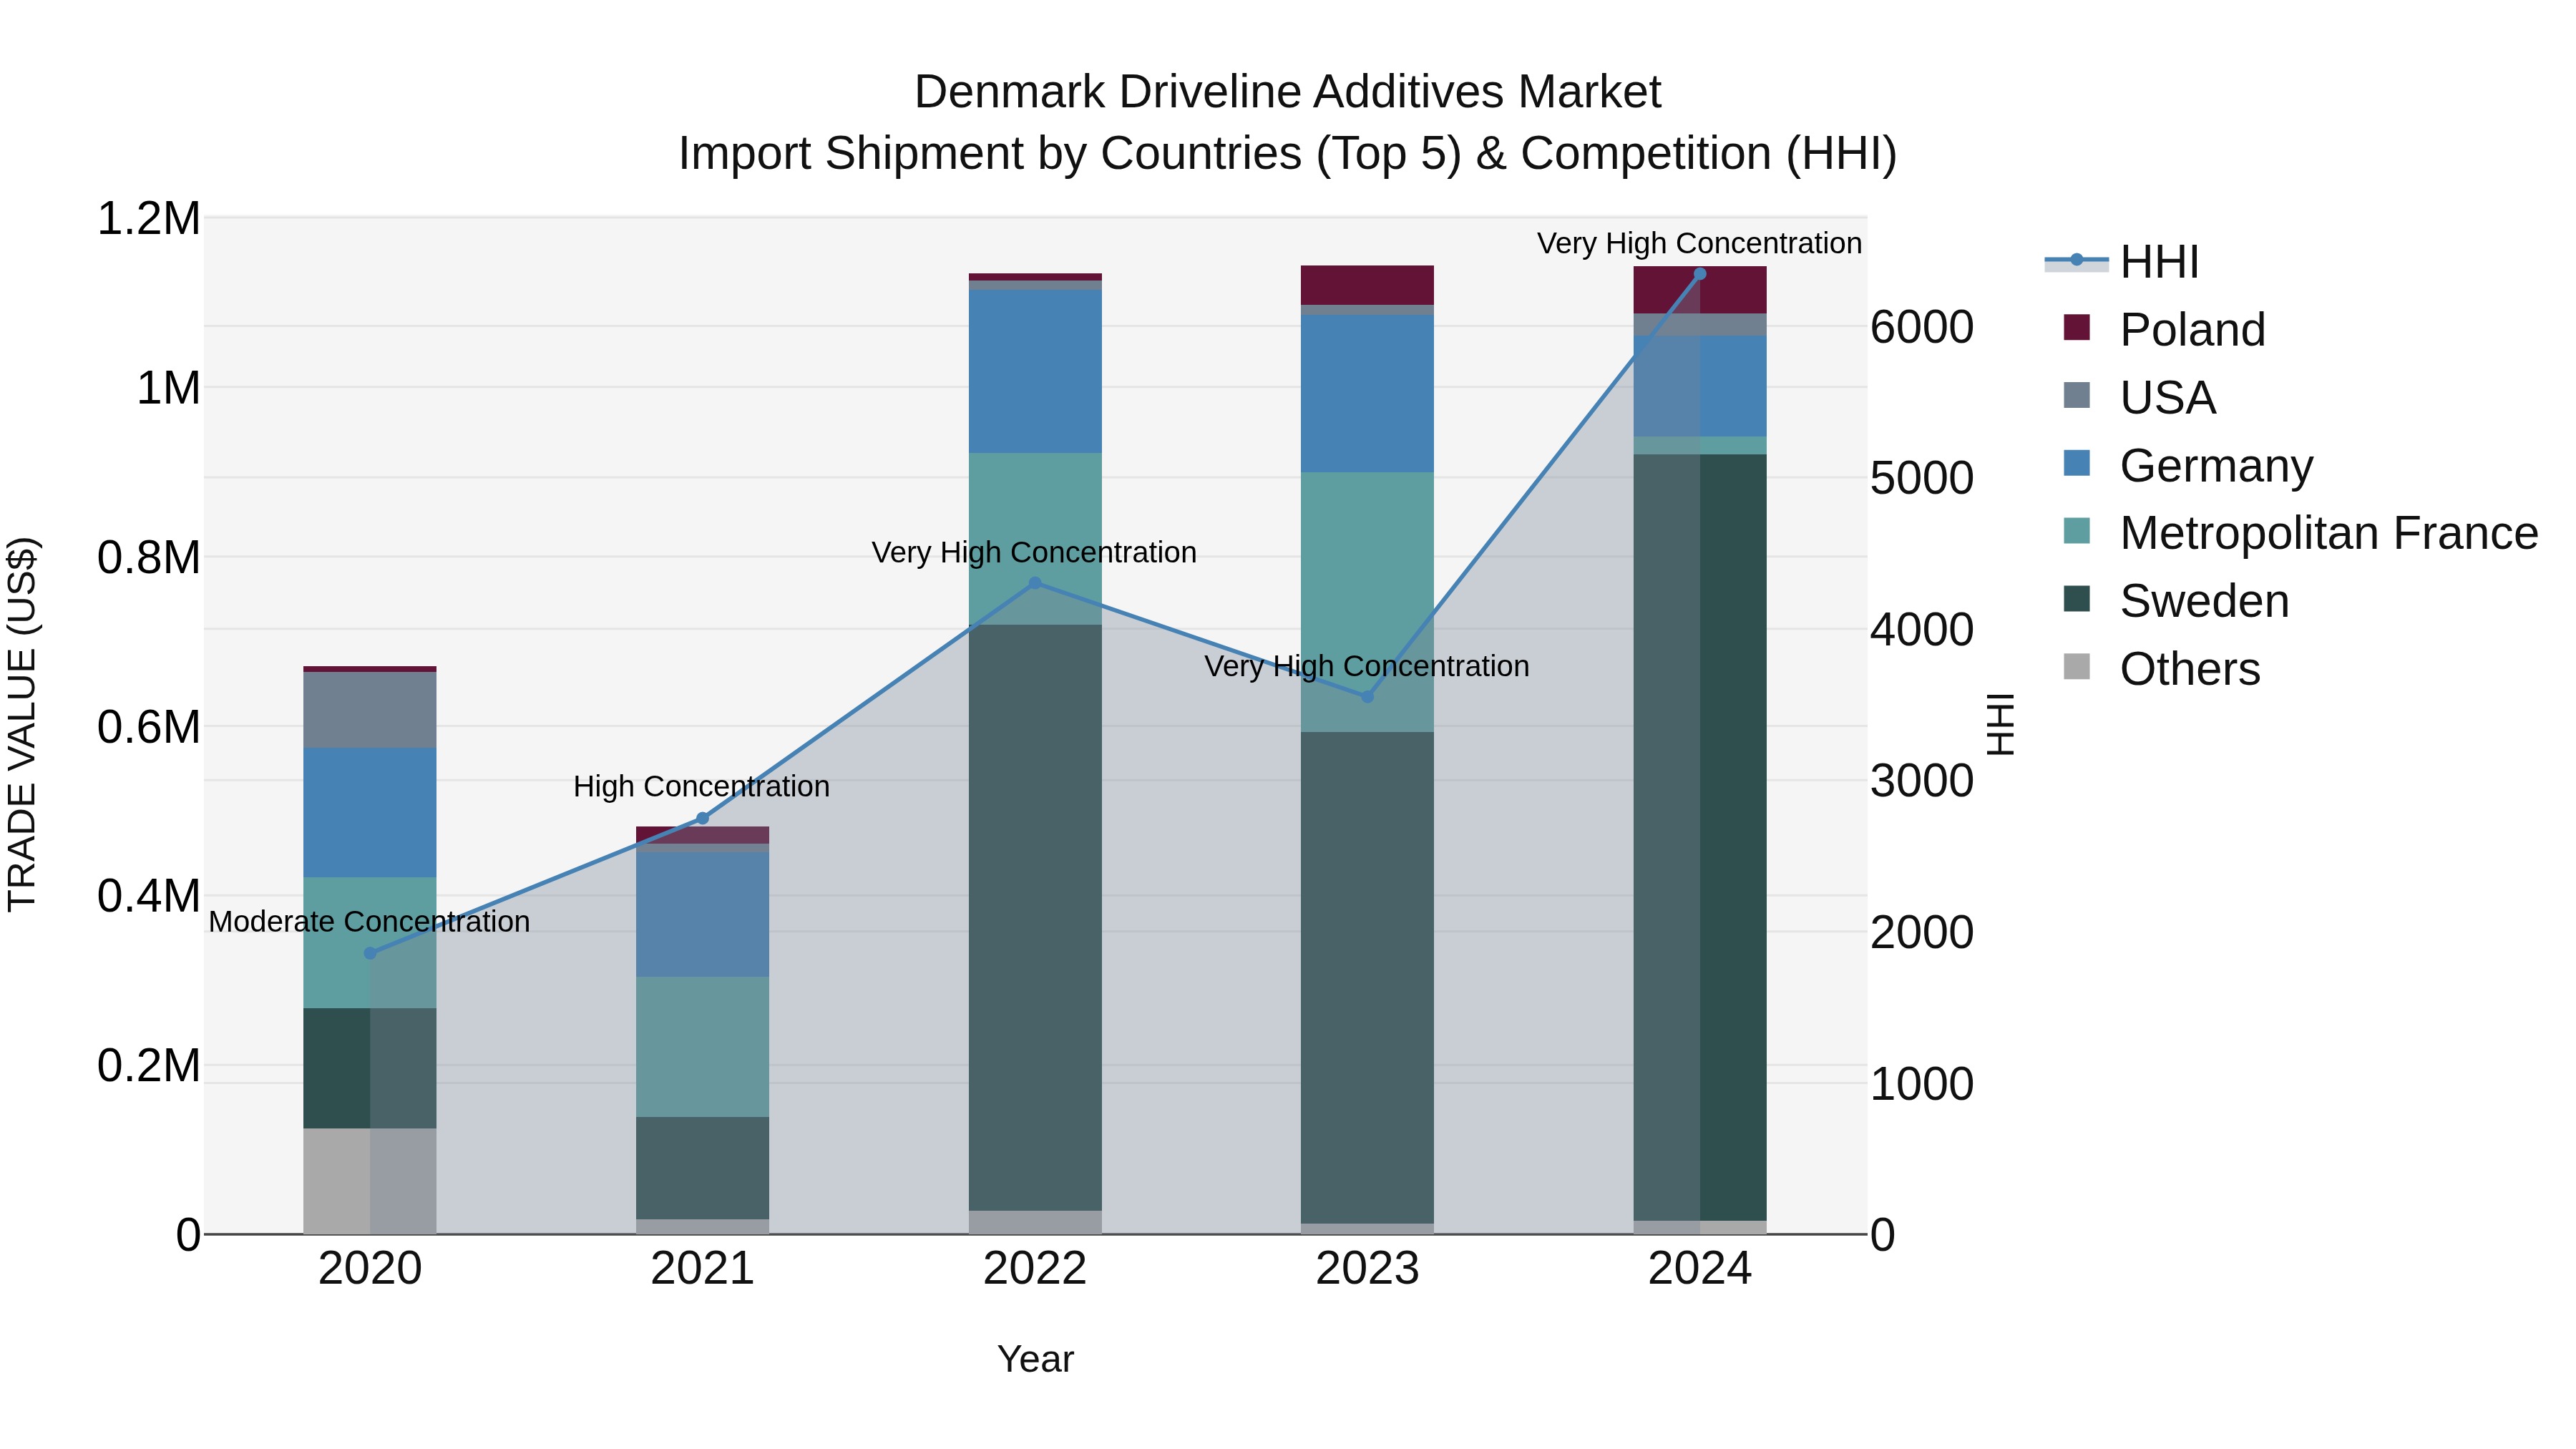Click the USA segment of 2020 bar
Image resolution: width=2576 pixels, height=1449 pixels.
[370, 710]
